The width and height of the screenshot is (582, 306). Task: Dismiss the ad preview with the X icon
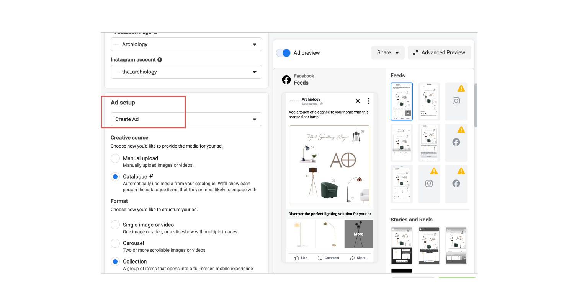point(358,101)
